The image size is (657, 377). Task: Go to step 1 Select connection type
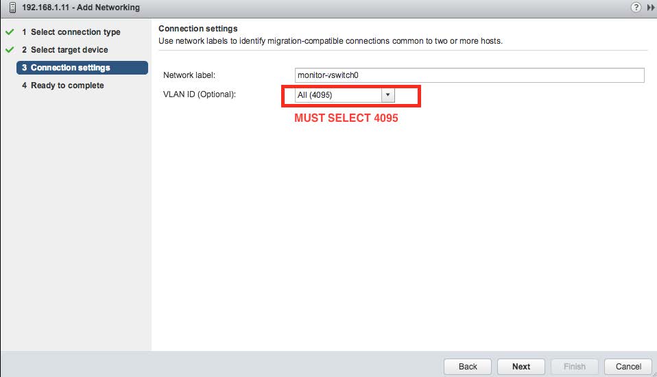(71, 32)
